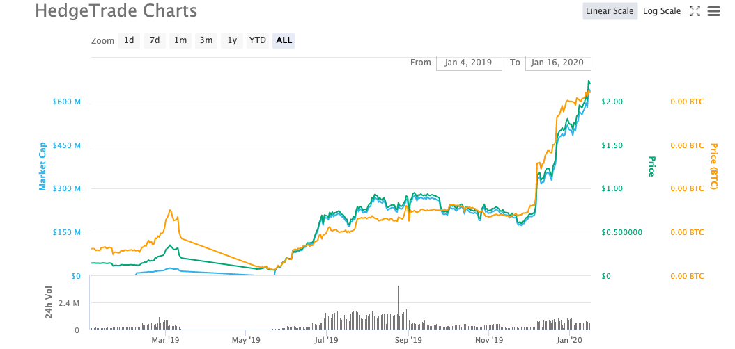Select the YTD zoom range

point(257,40)
